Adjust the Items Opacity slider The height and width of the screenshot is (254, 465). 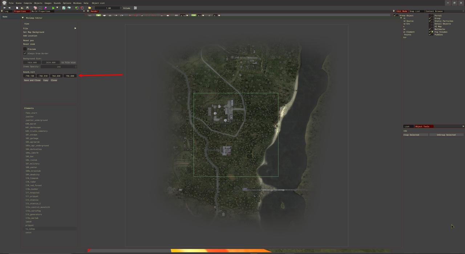point(58,67)
